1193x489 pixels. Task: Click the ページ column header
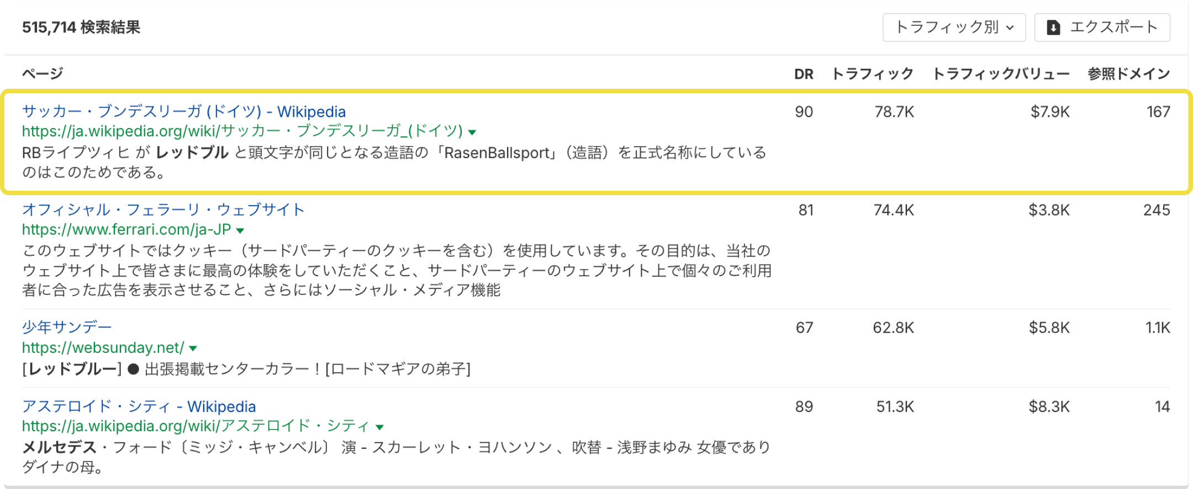click(x=43, y=73)
